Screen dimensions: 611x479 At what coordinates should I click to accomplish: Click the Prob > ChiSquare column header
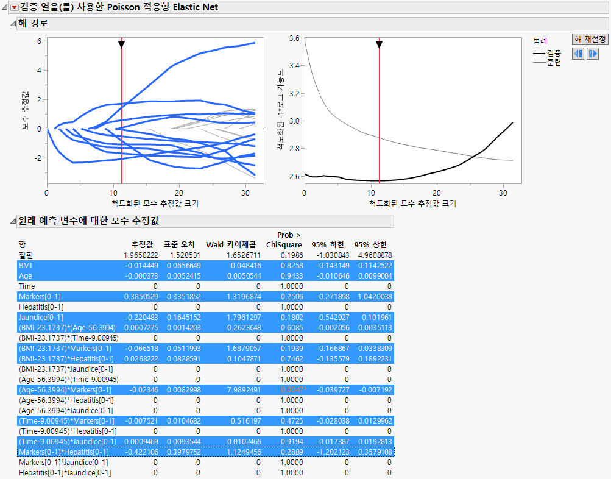click(286, 239)
